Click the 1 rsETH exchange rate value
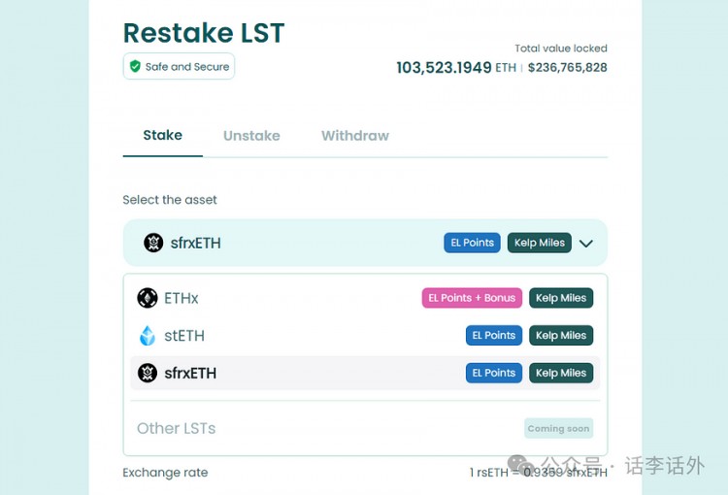Viewport: 728px width, 495px height. (x=538, y=473)
